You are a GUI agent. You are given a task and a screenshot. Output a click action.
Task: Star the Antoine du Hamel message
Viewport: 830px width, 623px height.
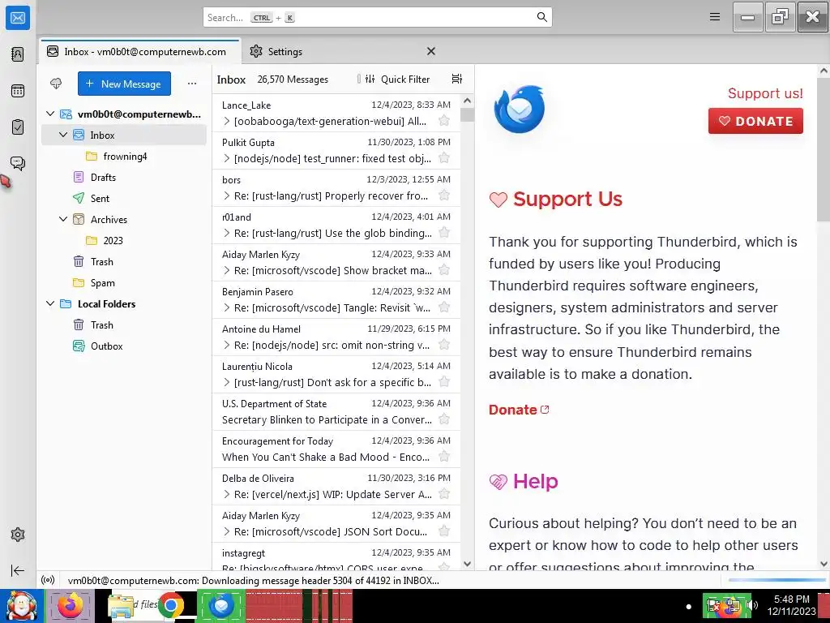coord(444,345)
